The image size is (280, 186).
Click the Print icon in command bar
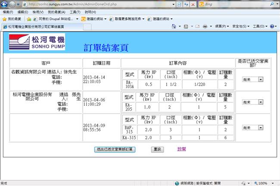205,26
